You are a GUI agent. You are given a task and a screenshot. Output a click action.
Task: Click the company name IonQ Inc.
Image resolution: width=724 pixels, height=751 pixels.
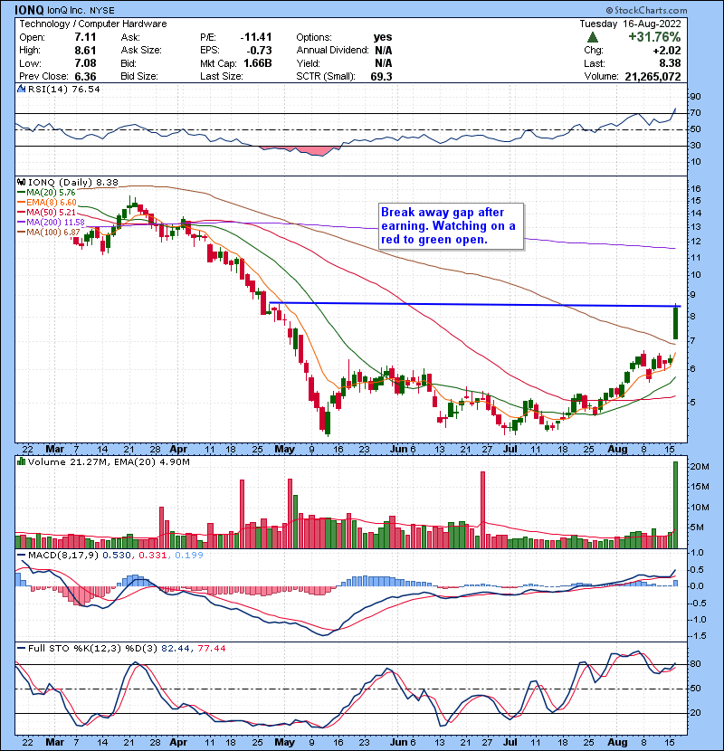[67, 11]
